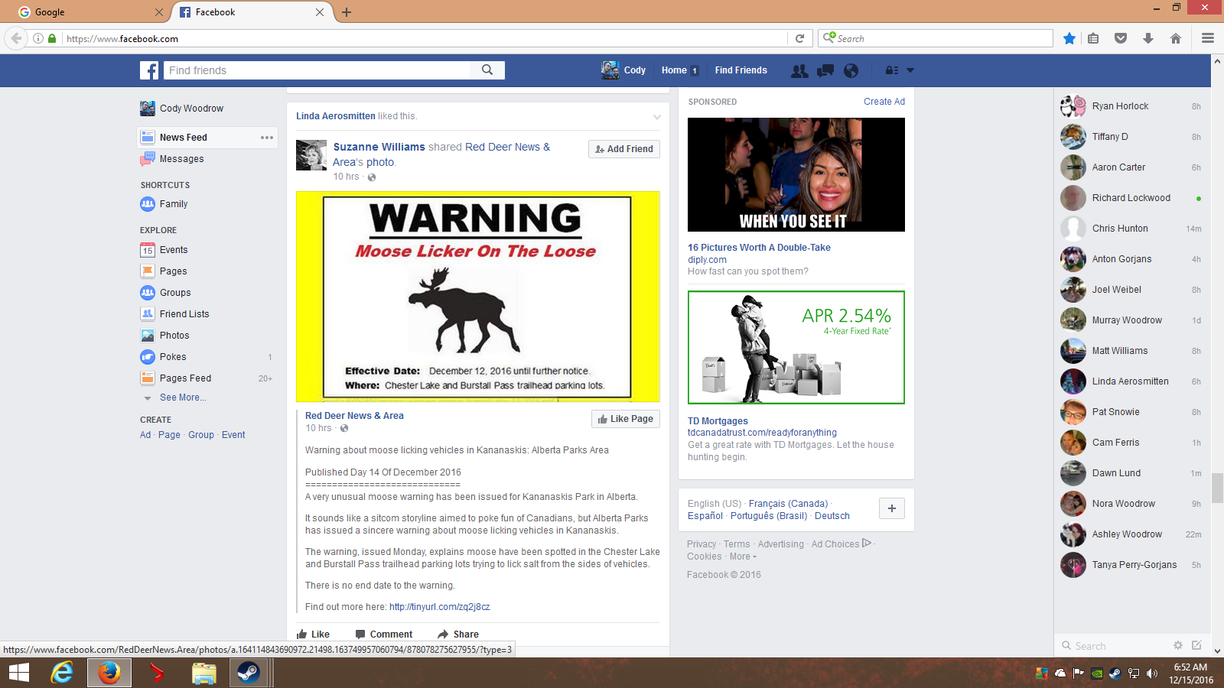This screenshot has height=688, width=1224.
Task: Click the plus button to add languages
Action: click(x=892, y=509)
